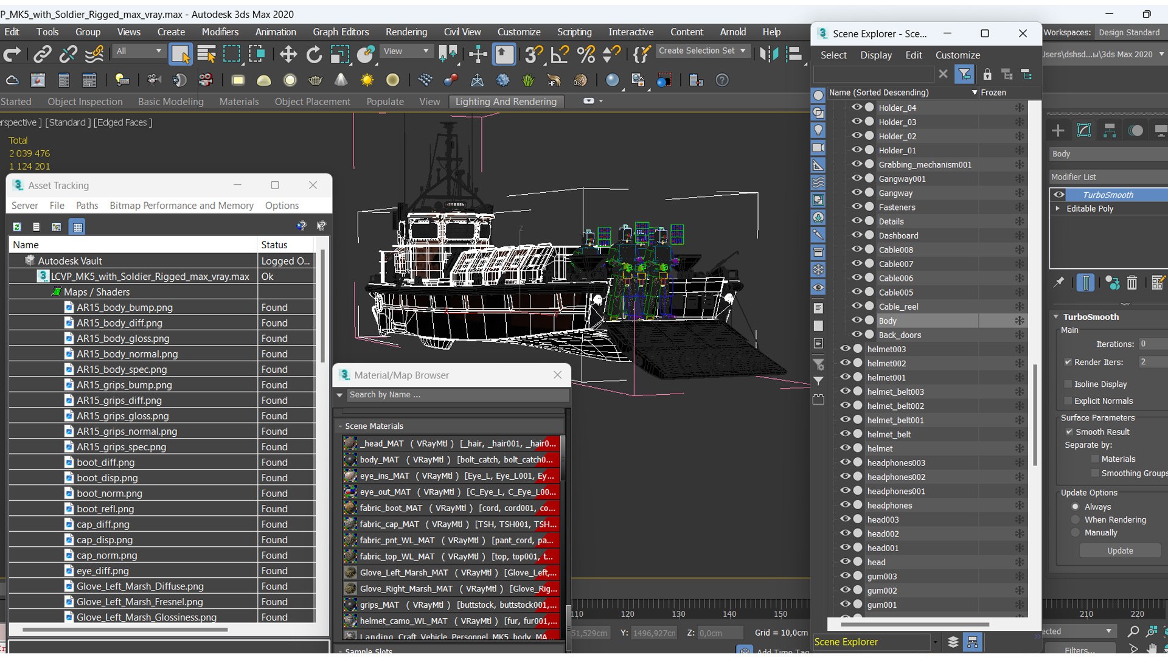This screenshot has width=1168, height=657.
Task: Click the Link objects chain icon
Action: tap(42, 55)
